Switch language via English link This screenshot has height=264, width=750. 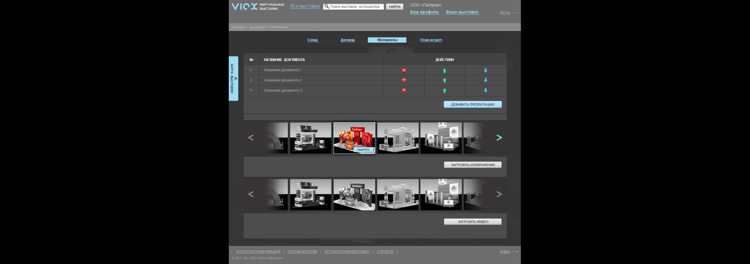tap(505, 252)
